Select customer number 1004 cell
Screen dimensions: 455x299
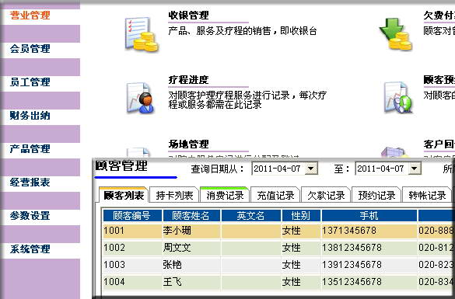point(132,281)
